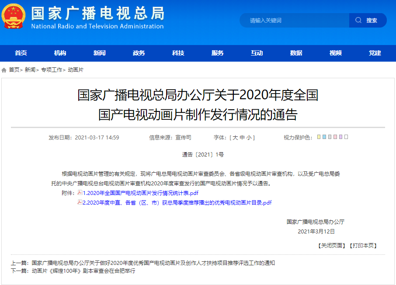Click the search magnifier icon

coord(358,20)
